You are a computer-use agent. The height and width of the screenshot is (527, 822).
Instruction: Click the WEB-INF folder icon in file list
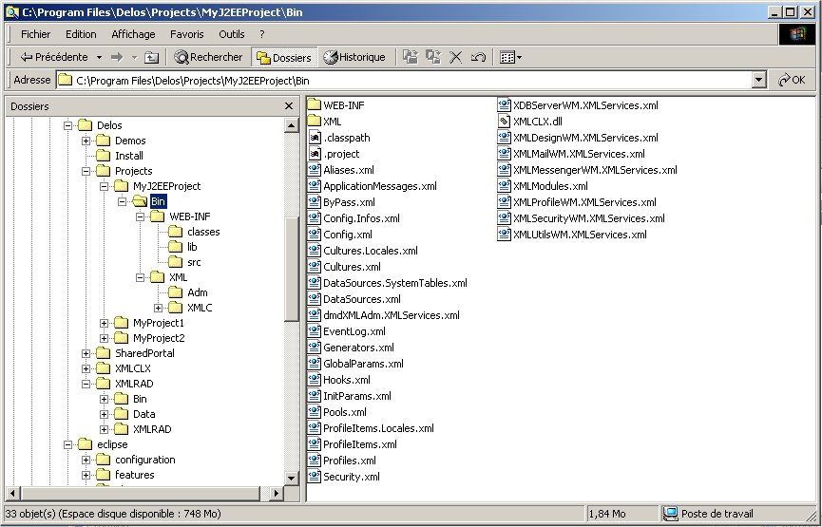[315, 105]
